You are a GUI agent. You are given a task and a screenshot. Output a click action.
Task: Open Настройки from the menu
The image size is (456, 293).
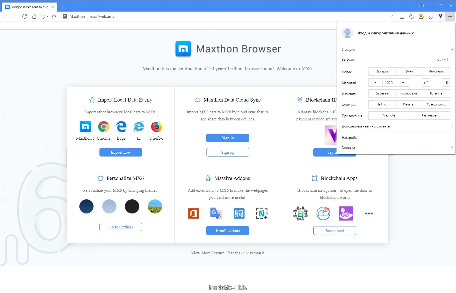[x=396, y=138]
